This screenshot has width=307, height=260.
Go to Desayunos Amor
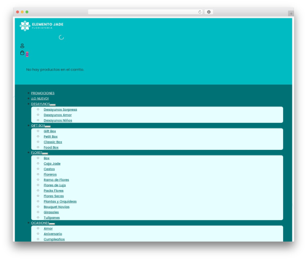[58, 115]
